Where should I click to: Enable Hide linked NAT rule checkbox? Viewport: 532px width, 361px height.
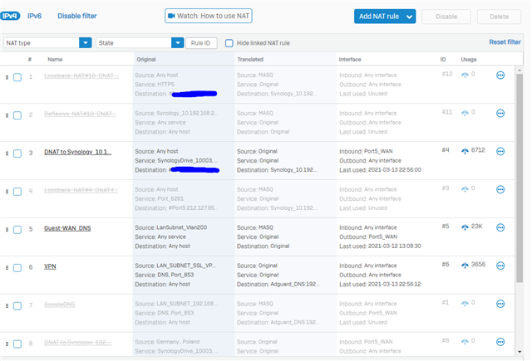tap(229, 43)
